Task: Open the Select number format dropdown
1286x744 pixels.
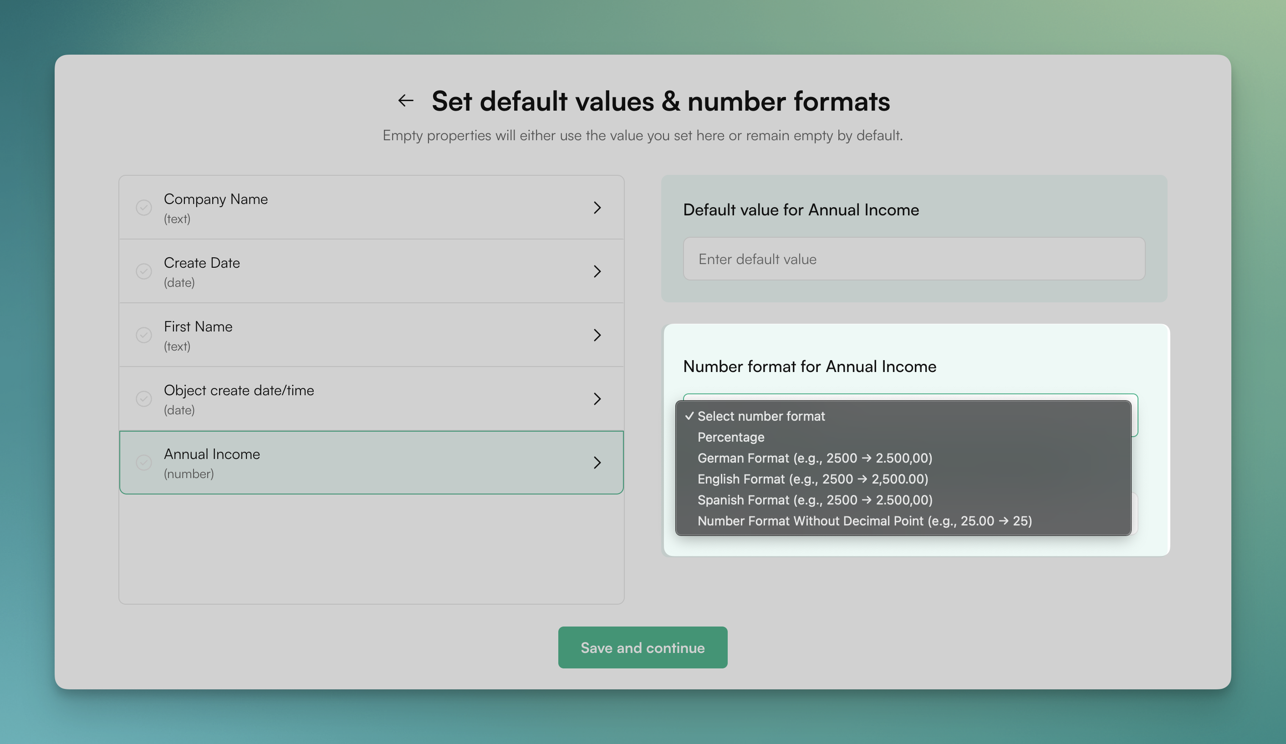Action: coord(761,416)
